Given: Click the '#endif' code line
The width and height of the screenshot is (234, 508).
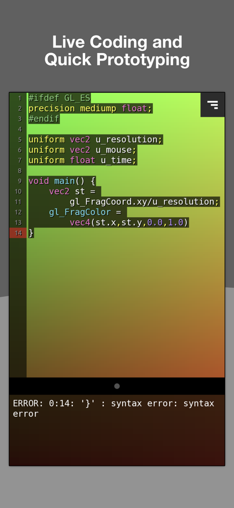Looking at the screenshot, I should coord(44,119).
